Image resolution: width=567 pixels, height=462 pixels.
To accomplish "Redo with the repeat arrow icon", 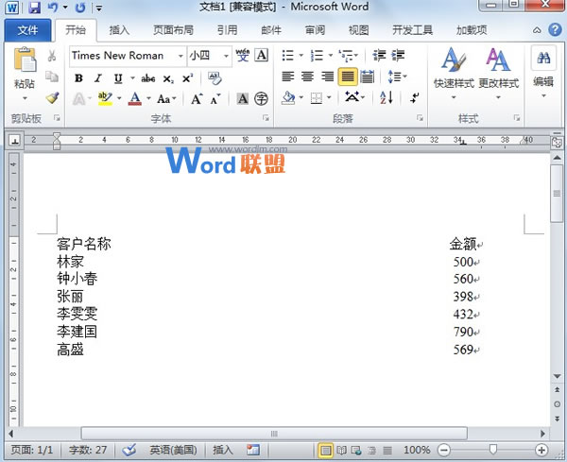I will click(80, 8).
